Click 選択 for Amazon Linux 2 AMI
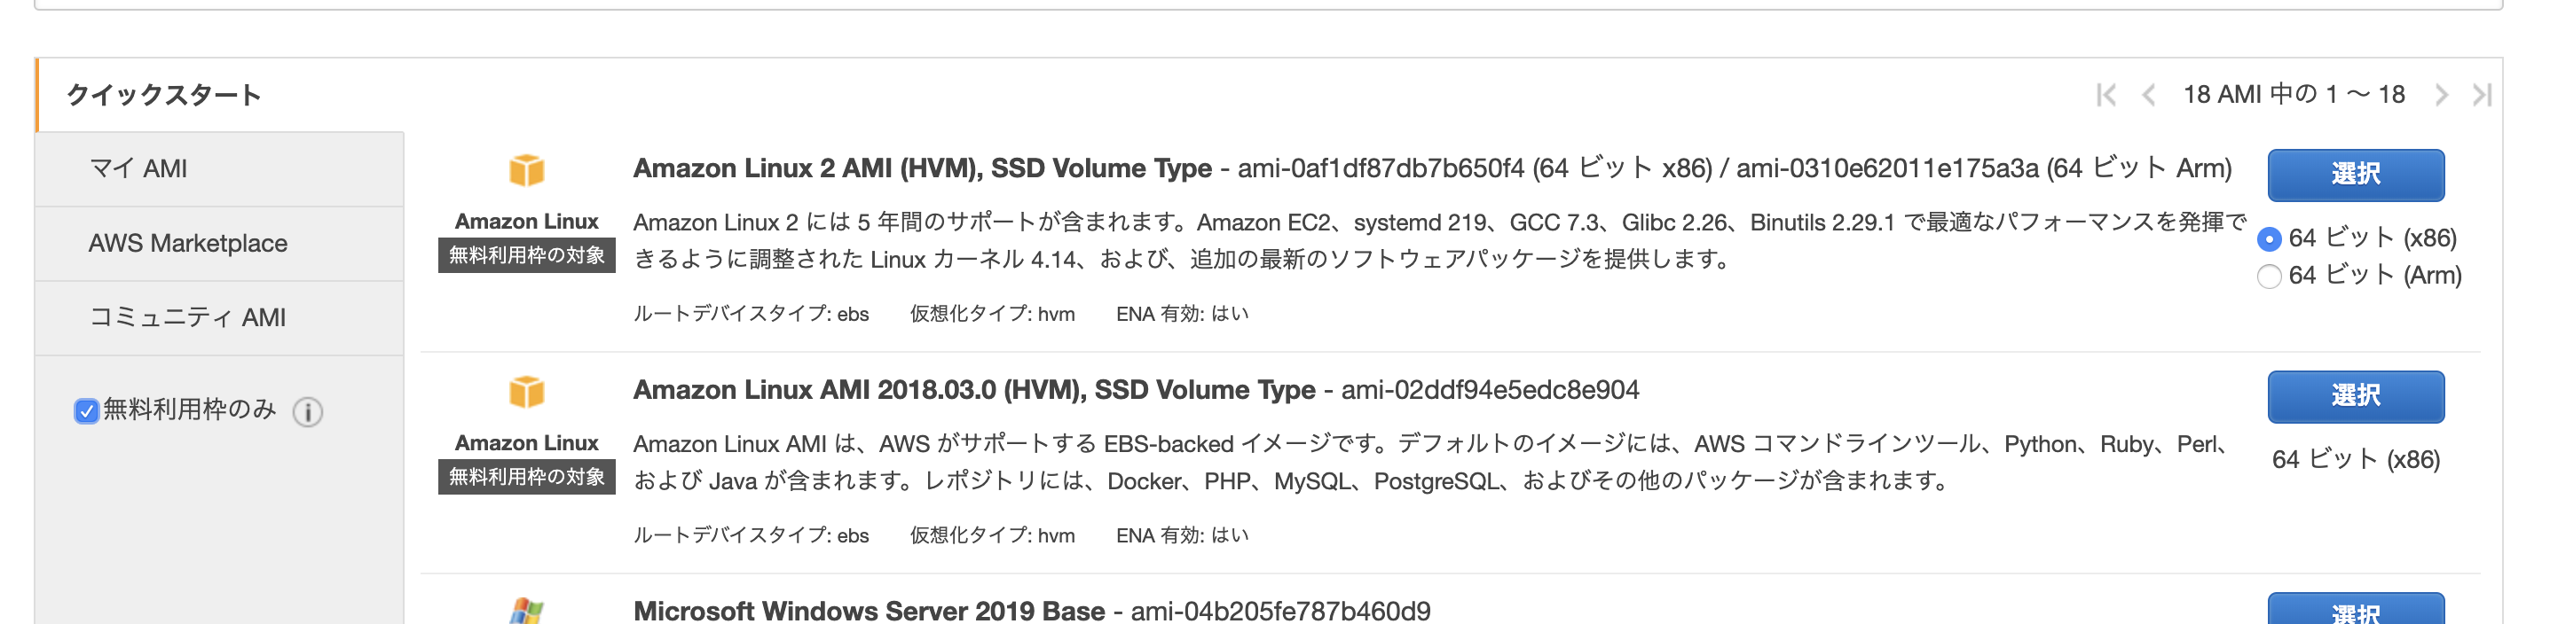 coord(2355,174)
